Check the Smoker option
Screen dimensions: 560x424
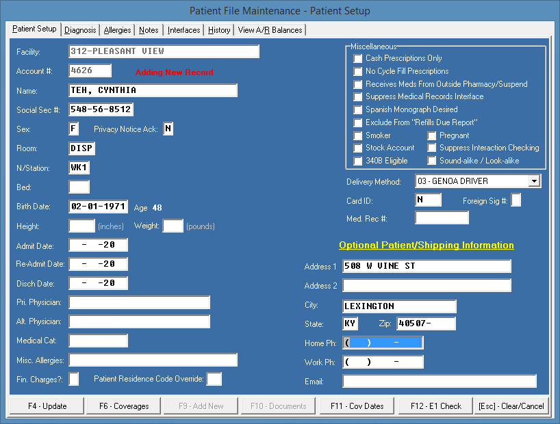point(358,136)
